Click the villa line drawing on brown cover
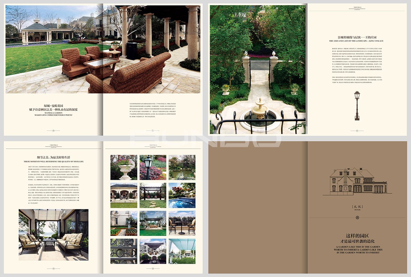 pyautogui.click(x=355, y=181)
